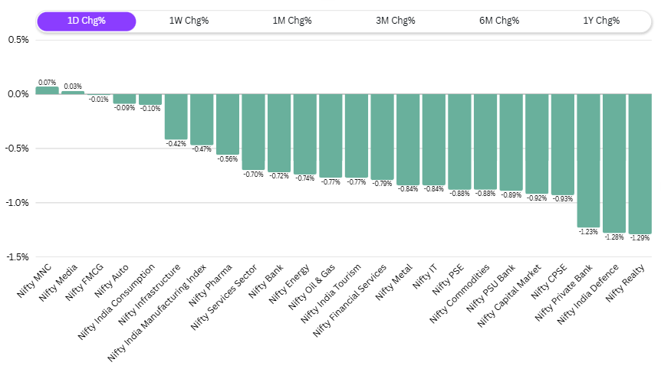Select the Nifty Energy bar

pyautogui.click(x=304, y=134)
